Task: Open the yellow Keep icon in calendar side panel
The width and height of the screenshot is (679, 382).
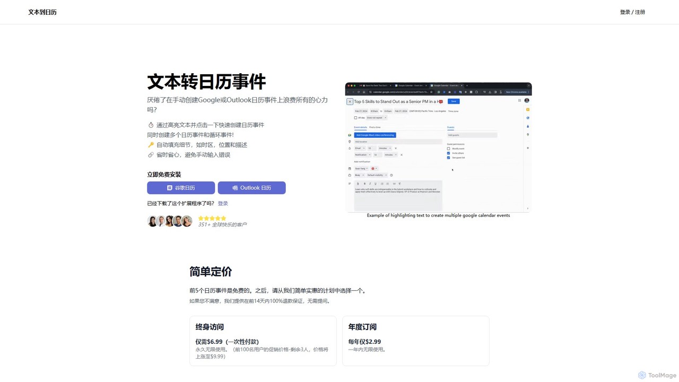Action: coord(528,109)
